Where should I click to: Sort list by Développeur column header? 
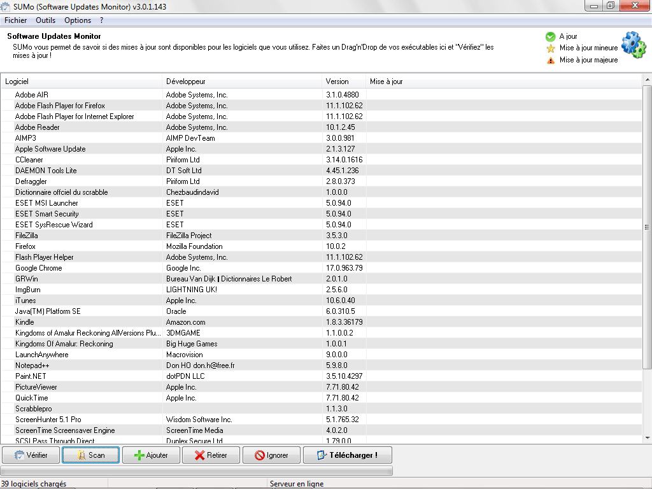click(242, 81)
